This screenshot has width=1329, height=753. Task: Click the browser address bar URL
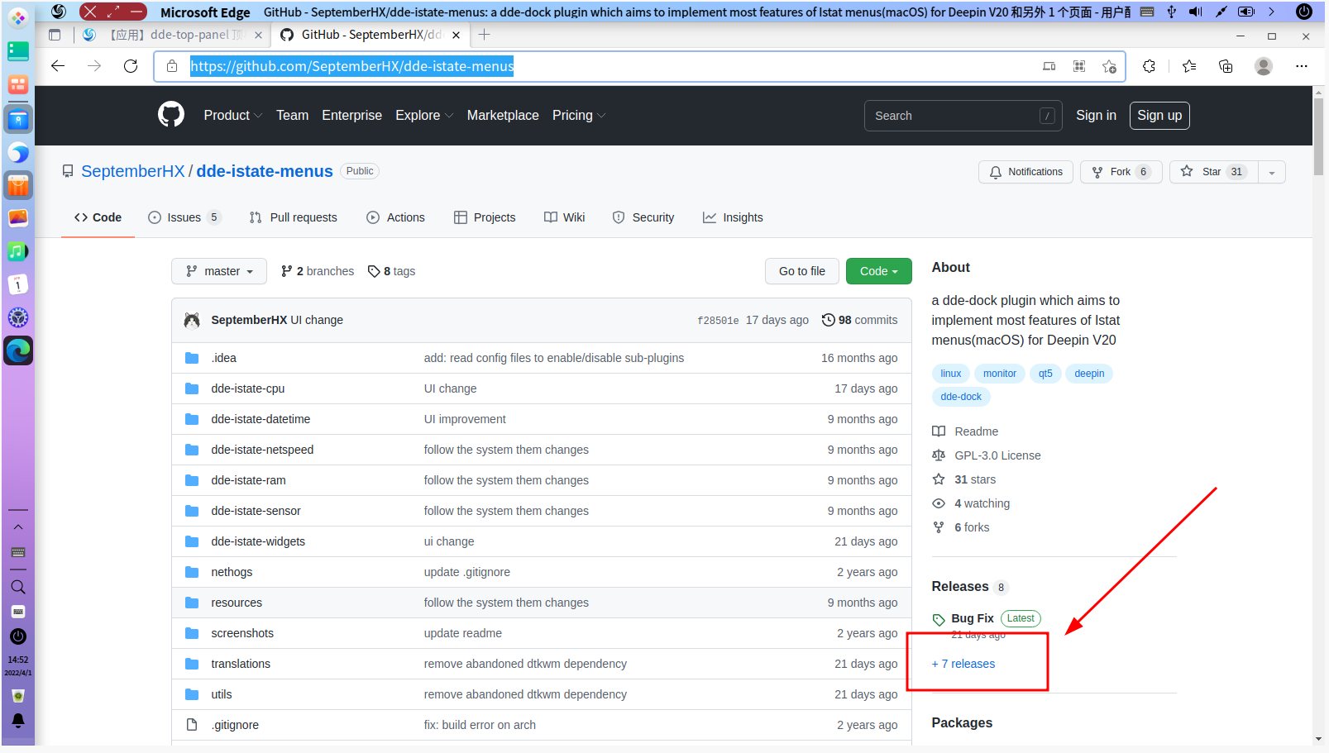click(x=352, y=66)
